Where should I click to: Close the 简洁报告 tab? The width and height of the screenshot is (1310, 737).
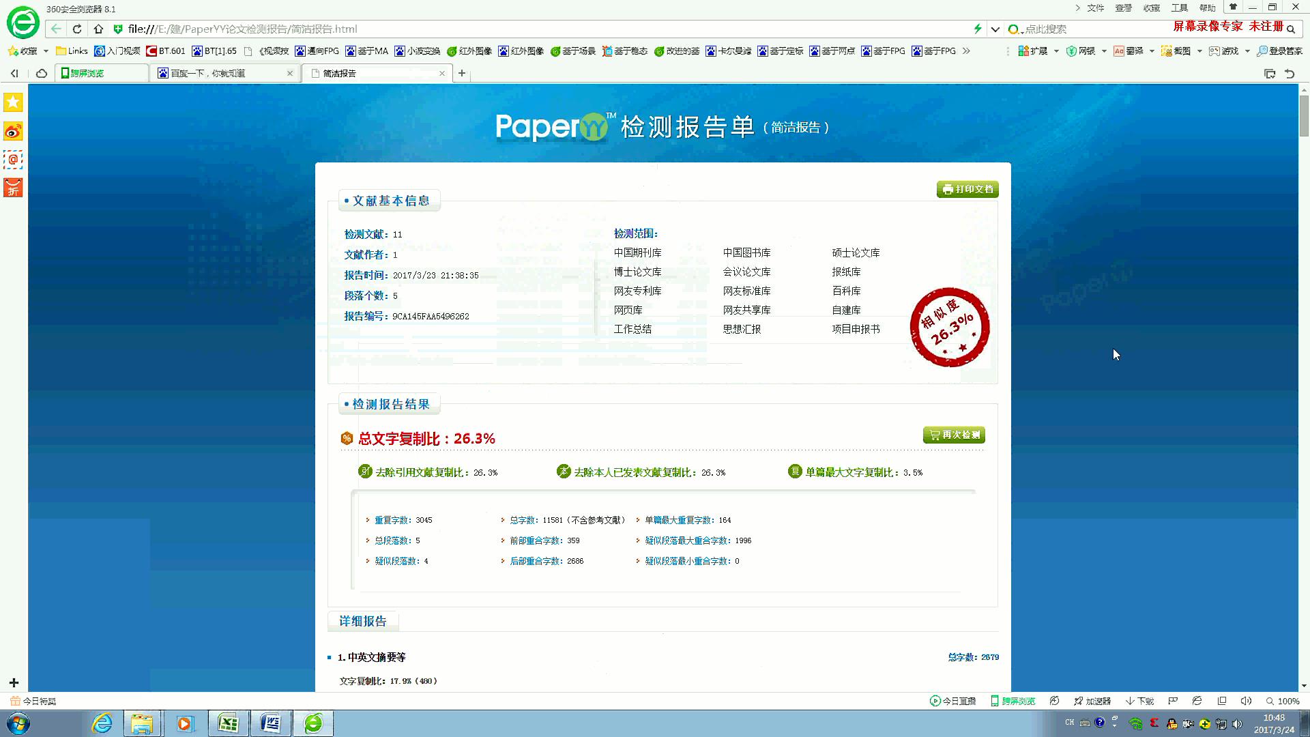click(442, 73)
